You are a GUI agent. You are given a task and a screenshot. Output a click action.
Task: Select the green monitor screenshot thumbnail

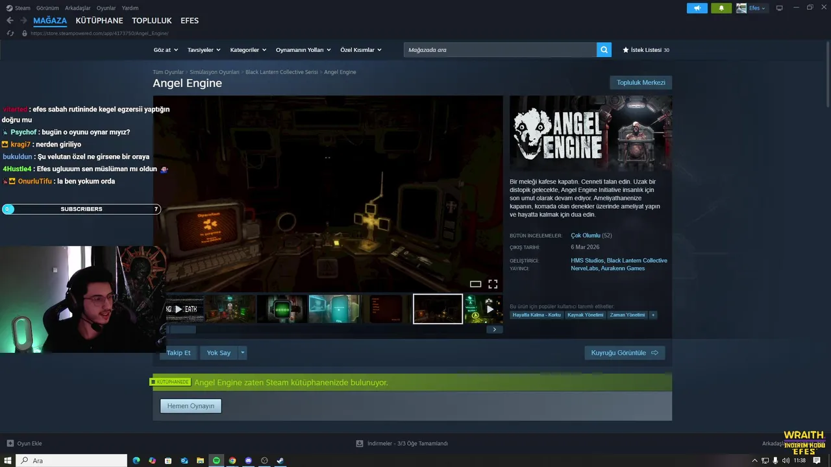(x=282, y=309)
